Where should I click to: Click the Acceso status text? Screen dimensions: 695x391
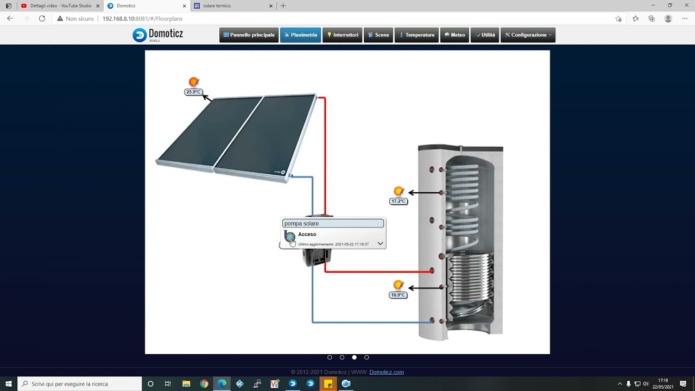tap(307, 234)
